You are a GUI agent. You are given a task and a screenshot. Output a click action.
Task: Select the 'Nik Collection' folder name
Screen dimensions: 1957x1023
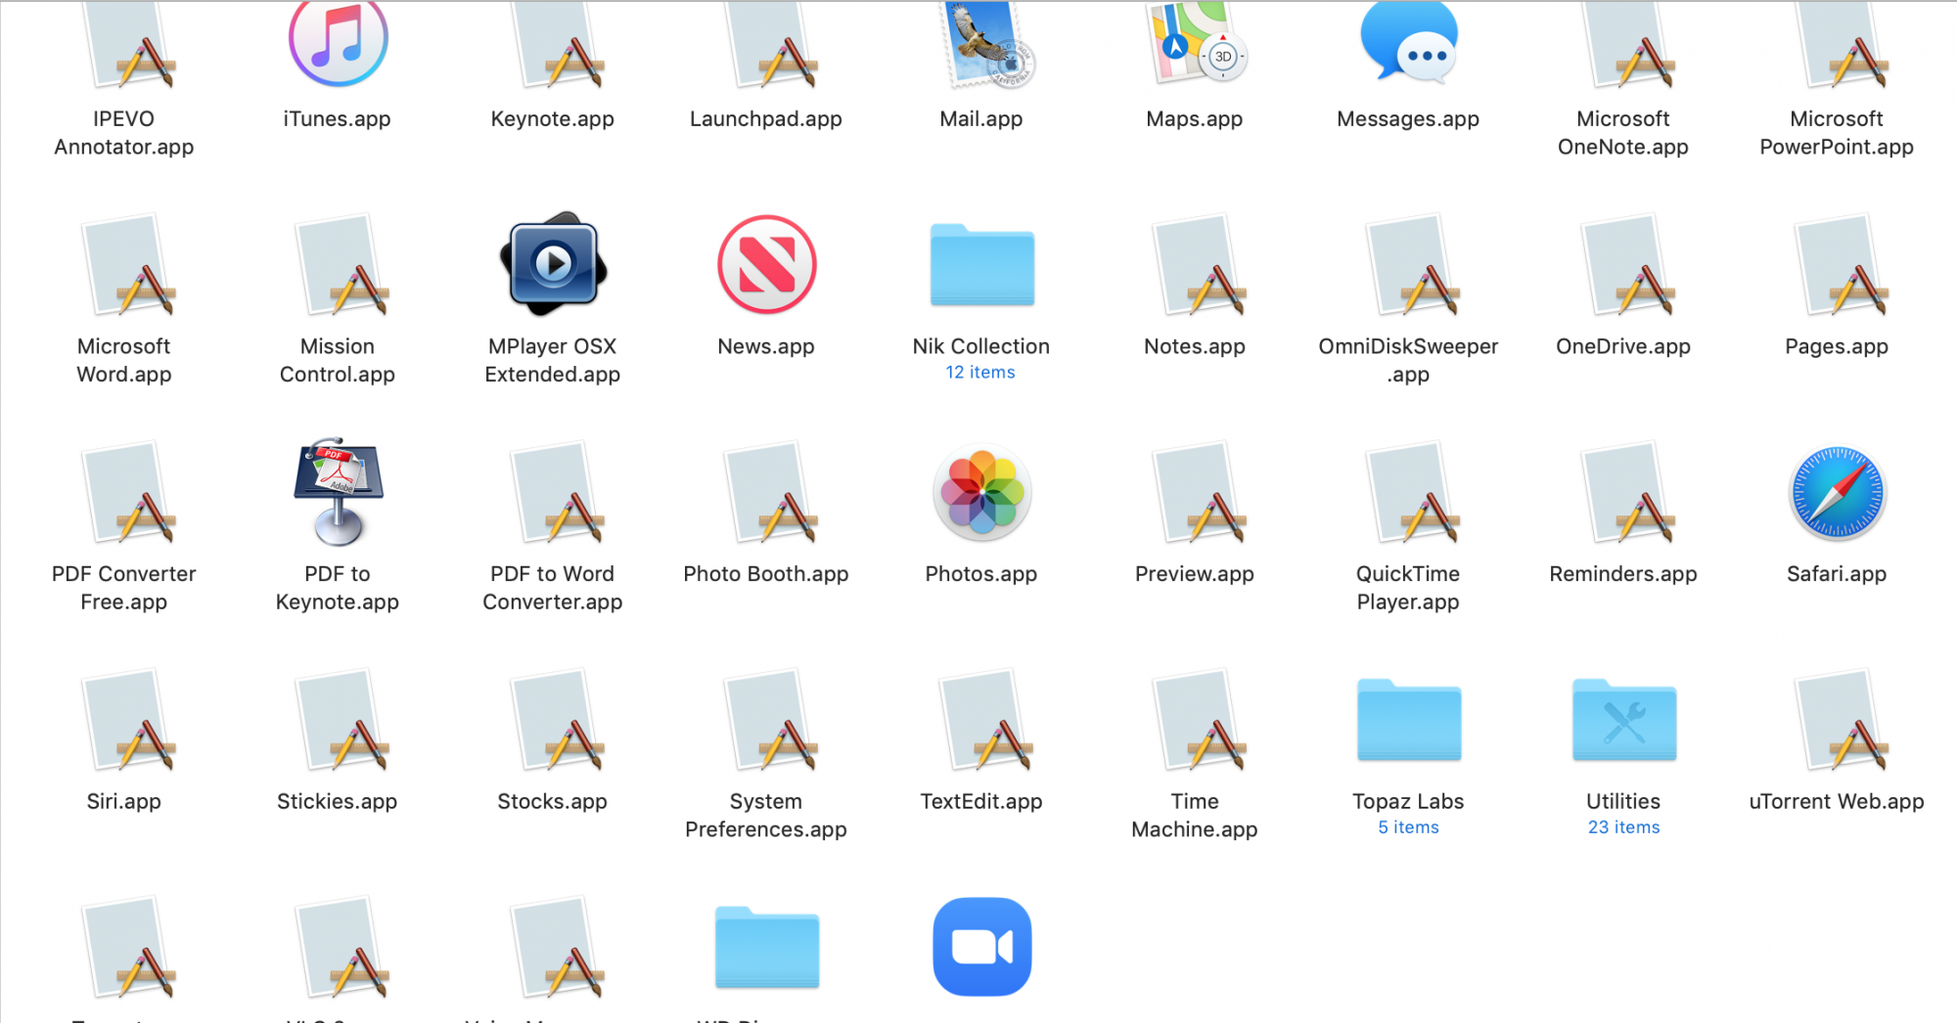click(981, 346)
